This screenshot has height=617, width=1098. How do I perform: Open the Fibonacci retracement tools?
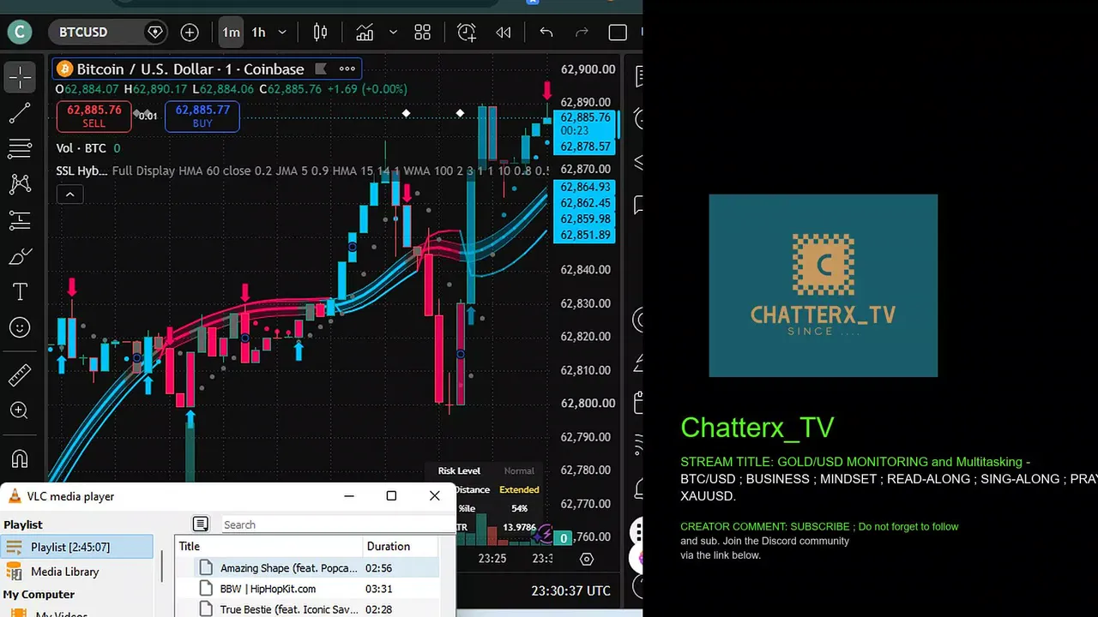pos(20,148)
